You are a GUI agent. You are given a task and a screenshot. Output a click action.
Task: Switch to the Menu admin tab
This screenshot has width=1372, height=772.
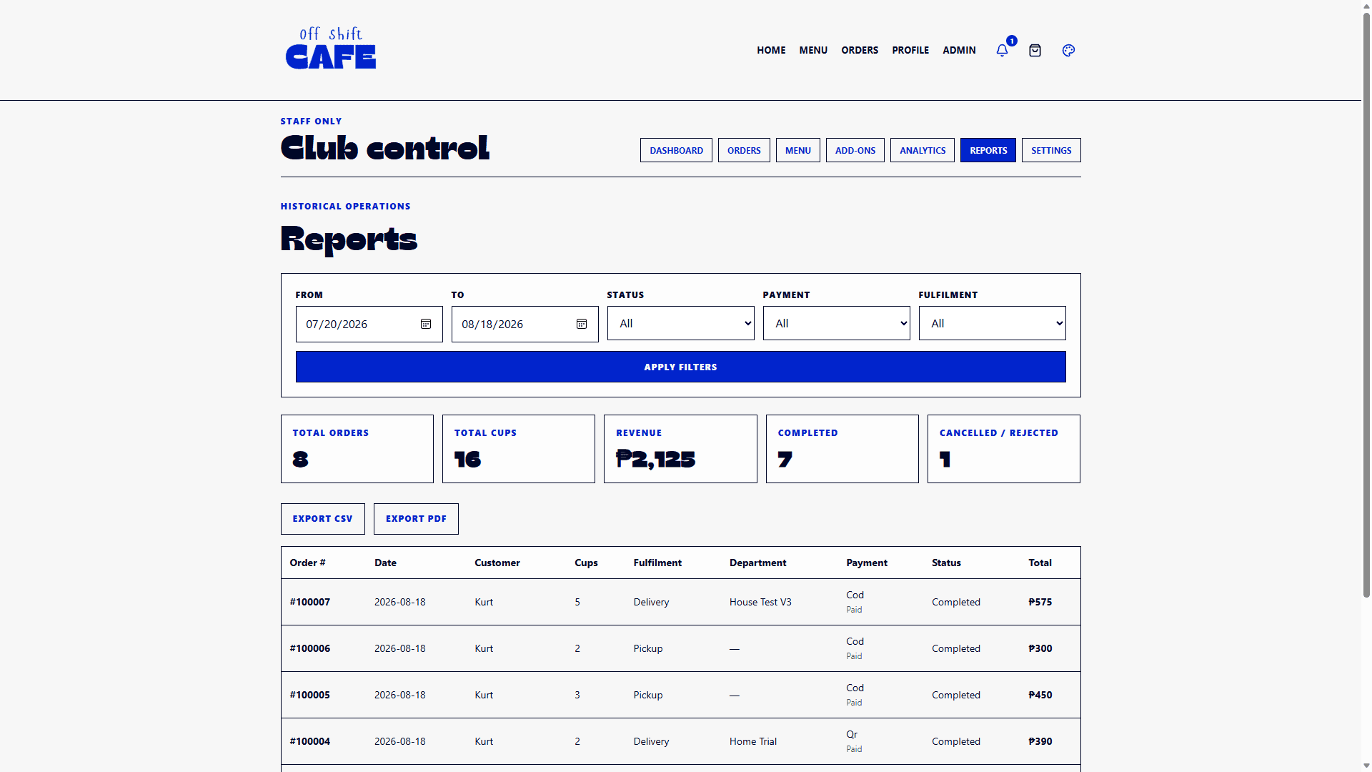(x=798, y=150)
